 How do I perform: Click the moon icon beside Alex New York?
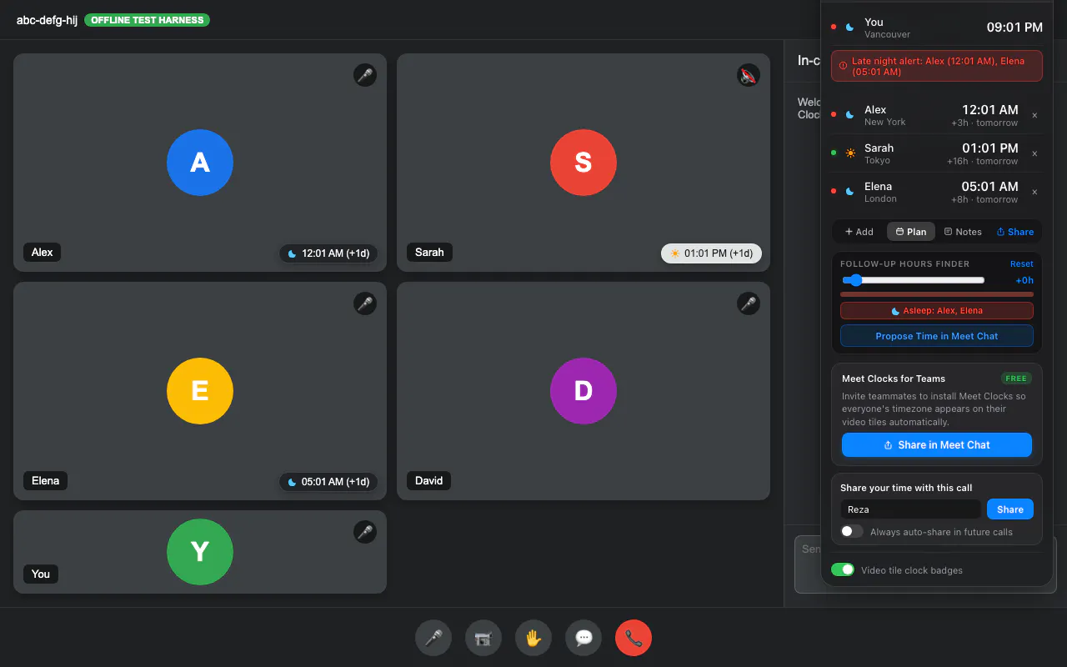pyautogui.click(x=850, y=115)
